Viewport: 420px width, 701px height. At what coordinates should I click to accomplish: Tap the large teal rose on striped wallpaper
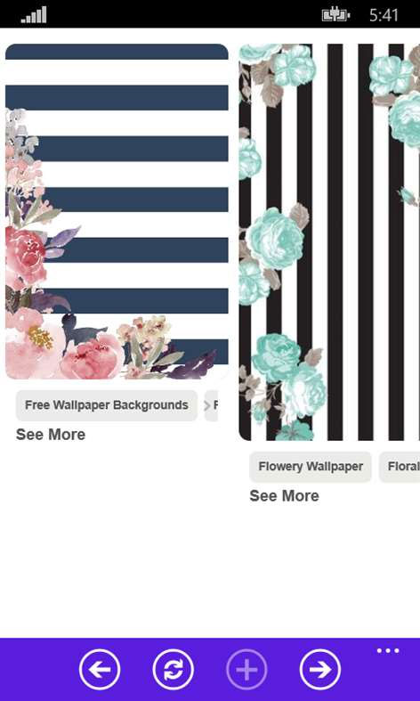click(274, 239)
